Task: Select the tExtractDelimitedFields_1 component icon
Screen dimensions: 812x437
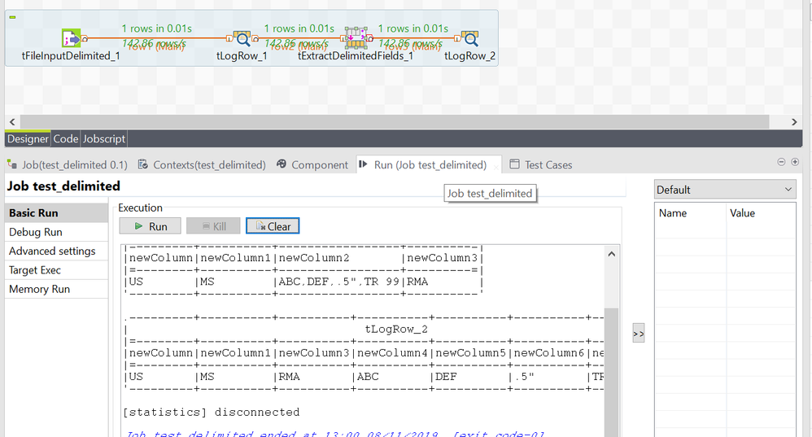Action: tap(356, 37)
